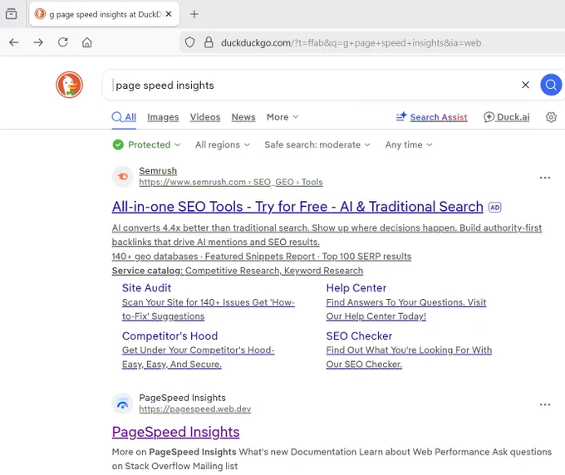Click the pagespeed.web.dev URL
565x475 pixels.
[195, 409]
